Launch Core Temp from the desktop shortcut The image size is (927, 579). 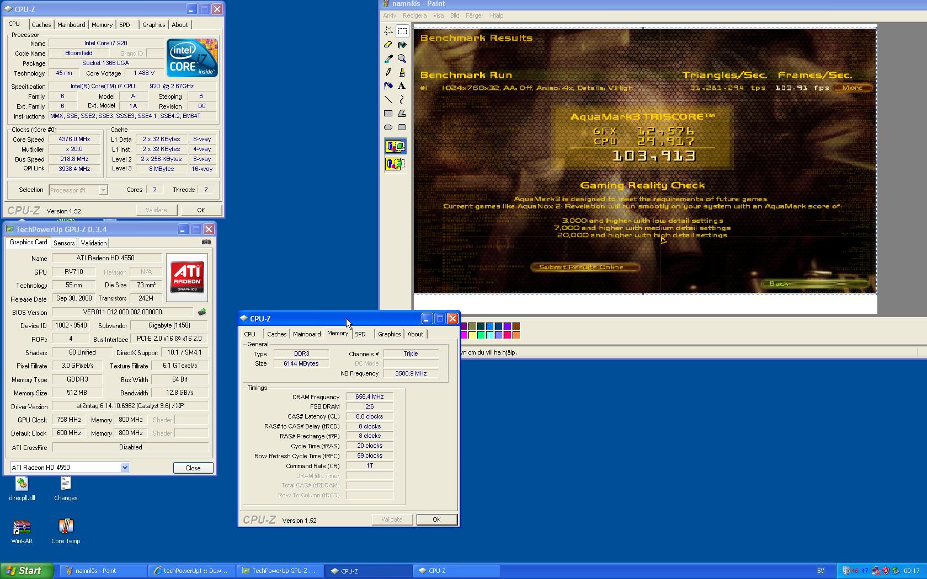66,532
